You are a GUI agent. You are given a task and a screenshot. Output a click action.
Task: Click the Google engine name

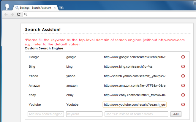pos(34,57)
